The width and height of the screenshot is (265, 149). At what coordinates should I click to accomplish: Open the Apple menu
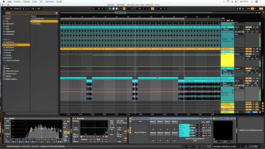click(4, 2)
